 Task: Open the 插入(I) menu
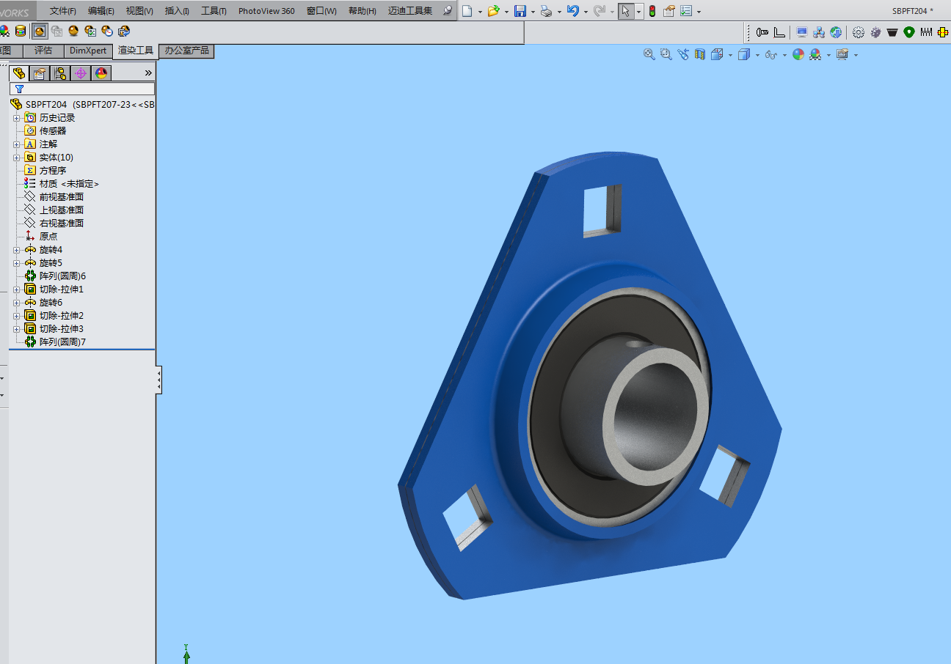point(177,11)
